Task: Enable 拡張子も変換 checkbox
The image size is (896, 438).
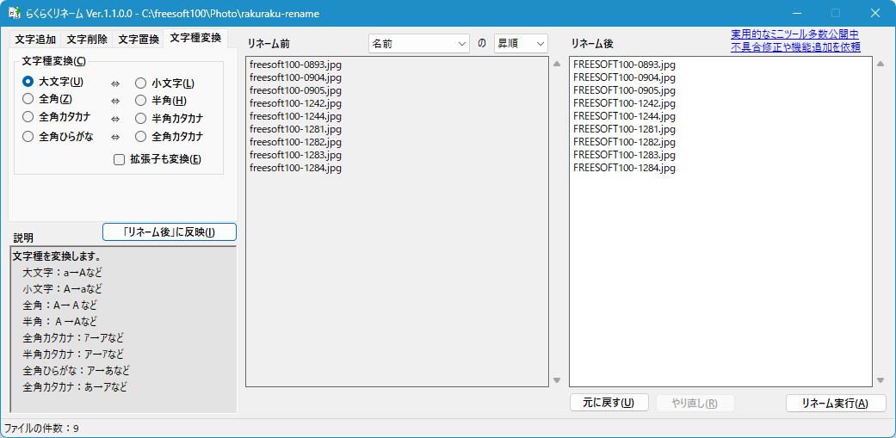Action: click(120, 159)
